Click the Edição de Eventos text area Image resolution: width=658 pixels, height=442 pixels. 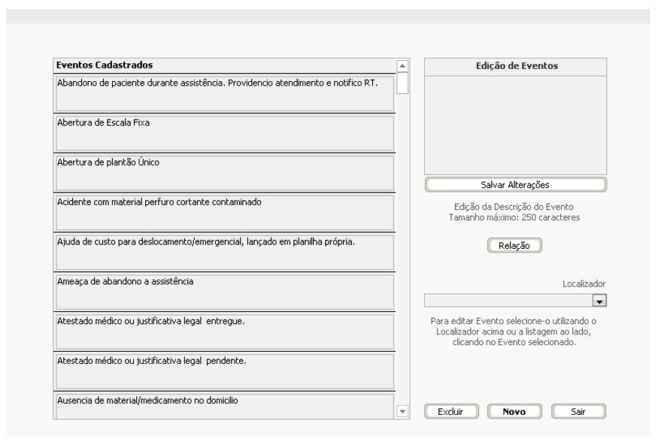[515, 125]
